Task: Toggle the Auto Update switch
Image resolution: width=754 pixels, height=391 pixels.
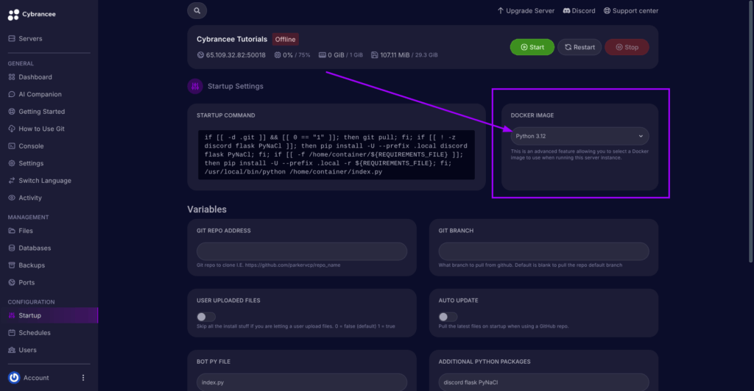Action: (x=448, y=317)
